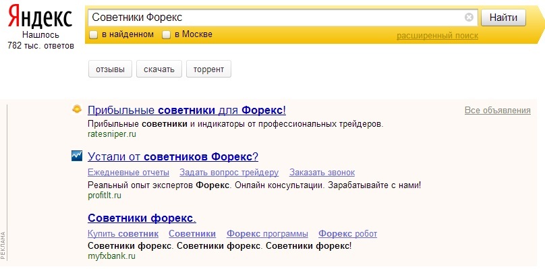
Task: Refine the query with the торрент button
Action: [208, 69]
